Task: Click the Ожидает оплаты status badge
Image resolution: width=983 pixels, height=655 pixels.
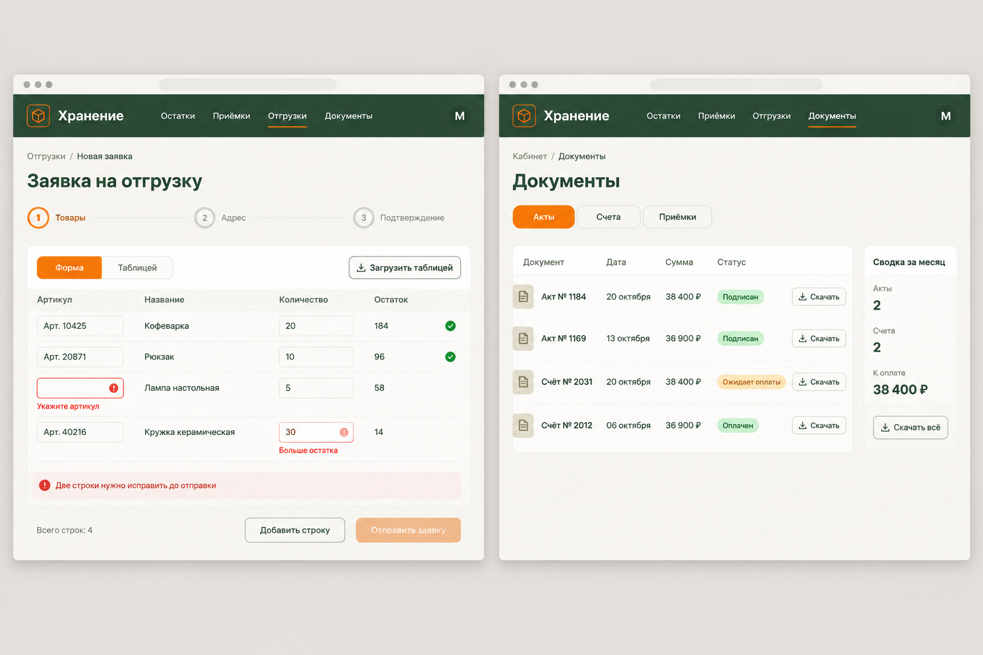Action: (751, 382)
